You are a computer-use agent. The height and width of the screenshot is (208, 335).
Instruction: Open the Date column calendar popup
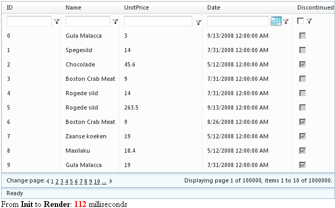coord(276,21)
